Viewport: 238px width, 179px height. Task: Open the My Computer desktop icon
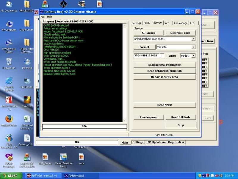9,26
